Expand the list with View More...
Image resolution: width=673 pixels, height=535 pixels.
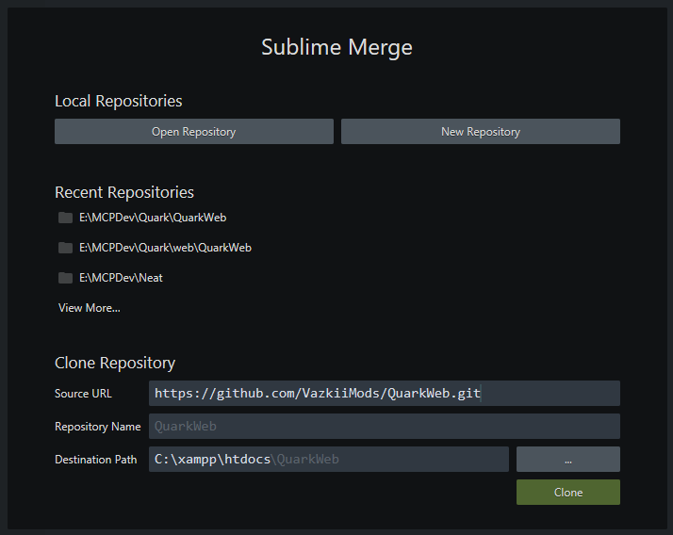[90, 308]
